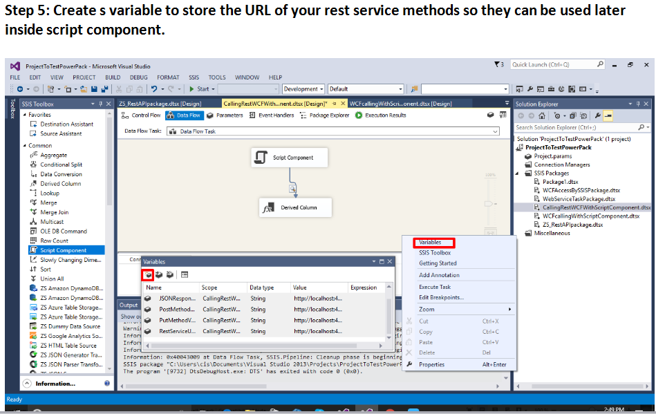Click the Undo arrow icon
656x414 pixels.
[154, 89]
